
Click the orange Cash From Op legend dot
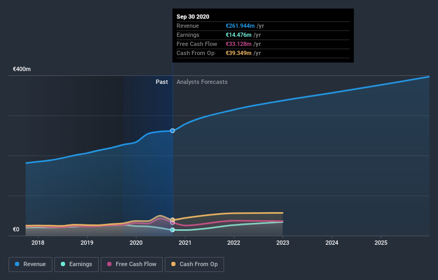tap(173, 264)
